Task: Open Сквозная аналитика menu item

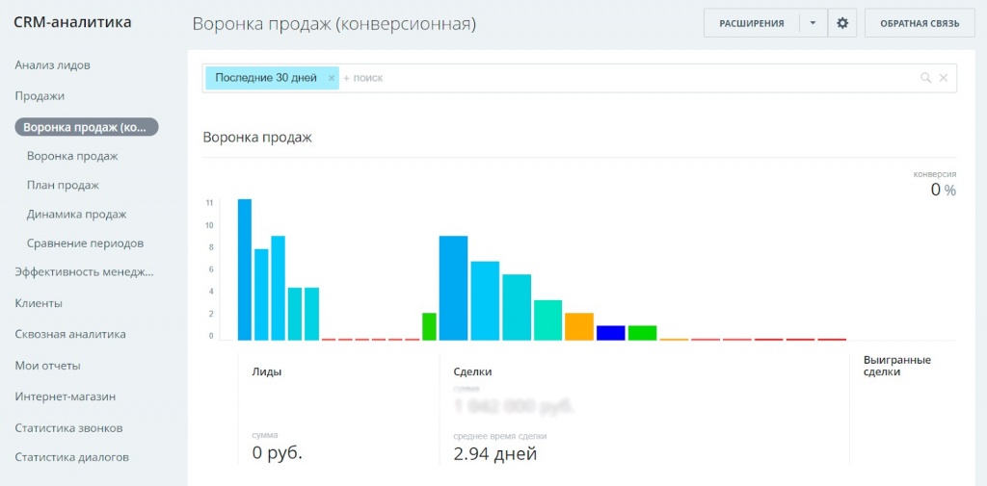Action: tap(70, 334)
